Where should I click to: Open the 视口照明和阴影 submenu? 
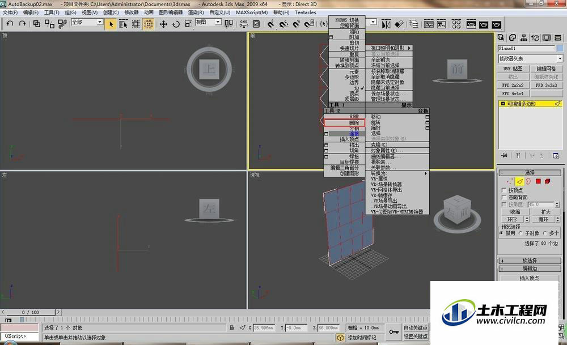[389, 48]
